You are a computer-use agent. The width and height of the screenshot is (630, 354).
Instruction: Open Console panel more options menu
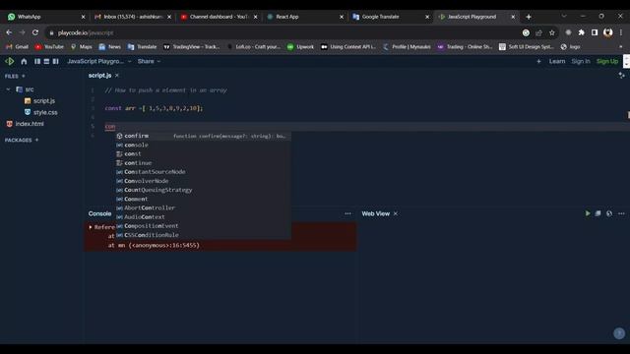tap(347, 213)
